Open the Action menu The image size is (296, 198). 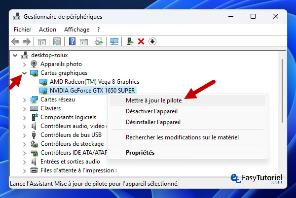click(47, 30)
